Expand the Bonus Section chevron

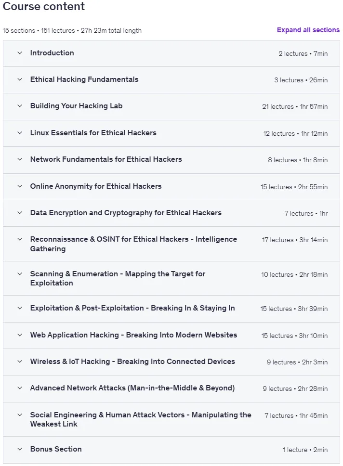(x=20, y=449)
